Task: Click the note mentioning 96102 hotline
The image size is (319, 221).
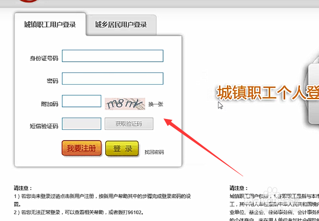Action: (x=79, y=213)
